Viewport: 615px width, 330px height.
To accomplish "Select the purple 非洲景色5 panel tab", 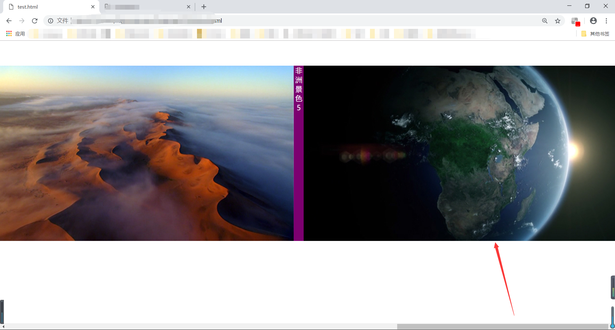I will (x=299, y=153).
